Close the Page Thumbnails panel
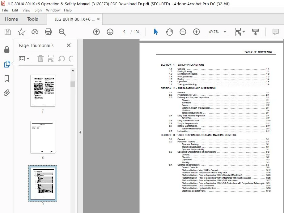 coord(69,45)
